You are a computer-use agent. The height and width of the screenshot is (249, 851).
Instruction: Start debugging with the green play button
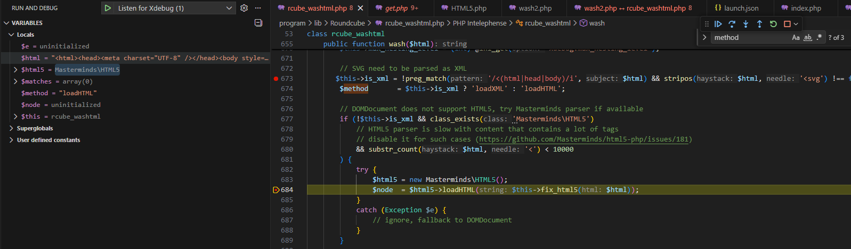108,8
